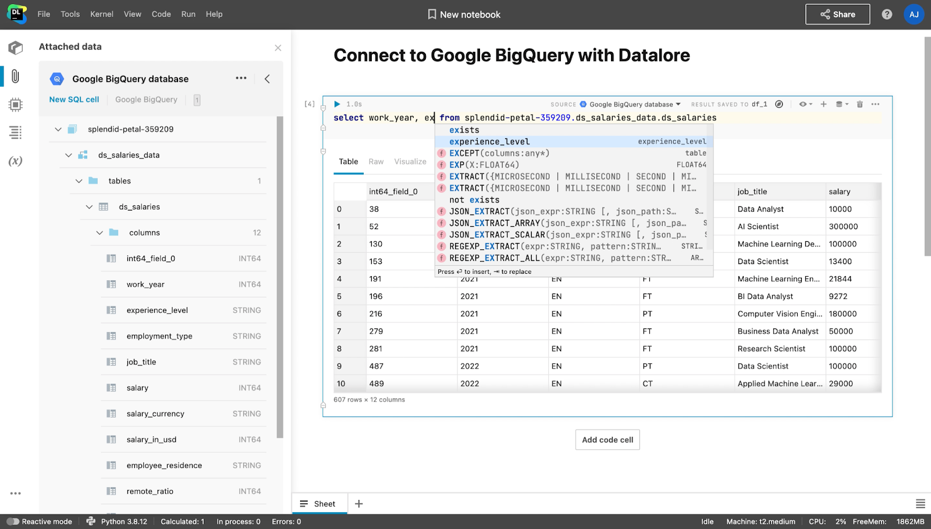Toggle Reactive mode switch
Viewport: 931px width, 529px height.
[x=13, y=521]
